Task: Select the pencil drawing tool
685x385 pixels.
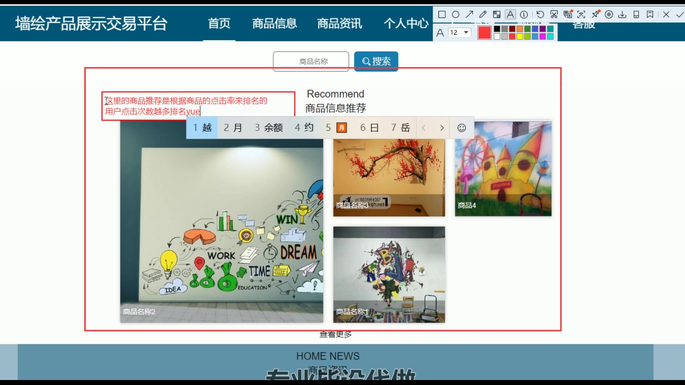Action: click(483, 14)
